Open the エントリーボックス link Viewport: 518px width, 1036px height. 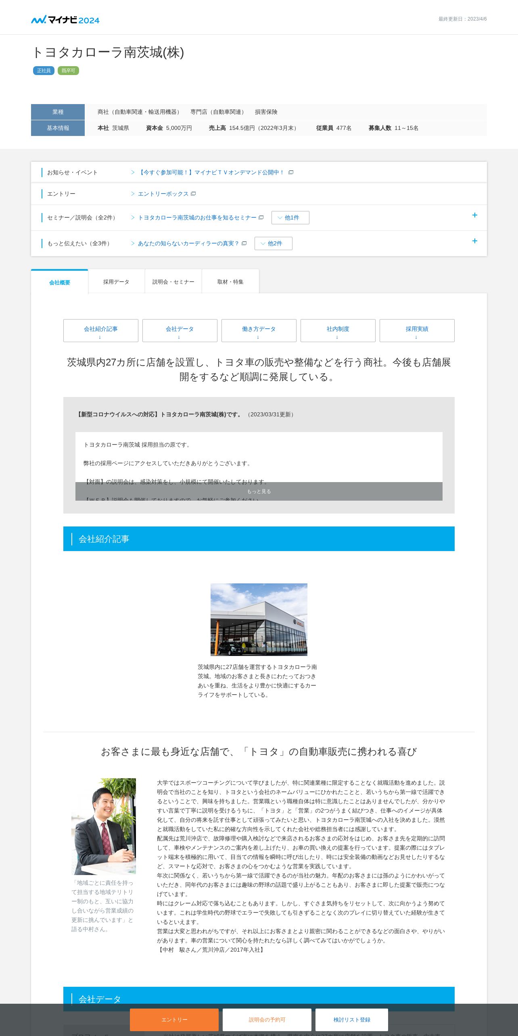163,194
